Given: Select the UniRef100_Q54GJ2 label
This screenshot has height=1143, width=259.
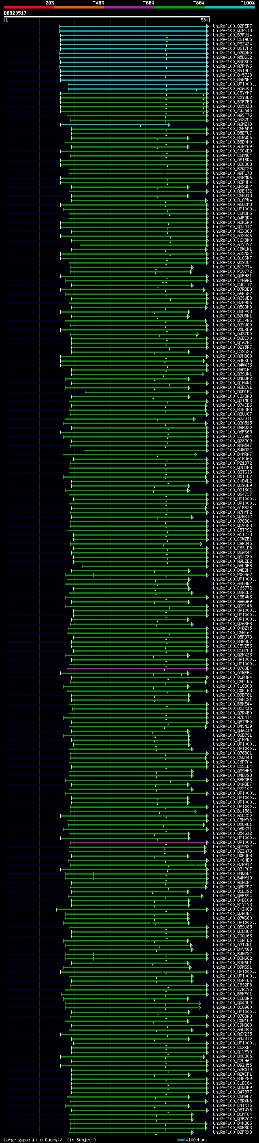Looking at the screenshot, I should click(x=232, y=833).
